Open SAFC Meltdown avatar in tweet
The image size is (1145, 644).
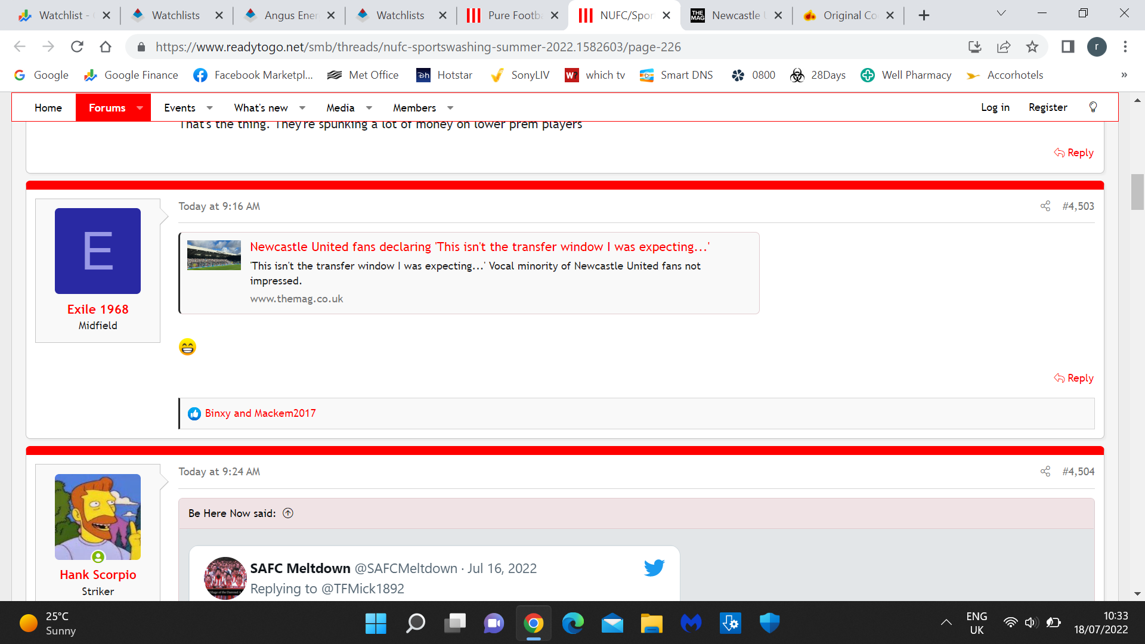(x=225, y=578)
